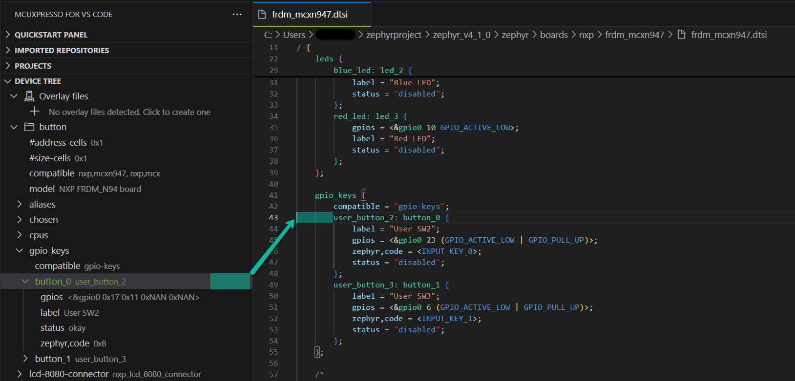Screen dimensions: 795x381
Task: Expand the Projects section
Action: [x=33, y=66]
